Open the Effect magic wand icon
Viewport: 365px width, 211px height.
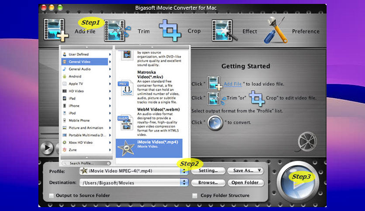coord(224,31)
